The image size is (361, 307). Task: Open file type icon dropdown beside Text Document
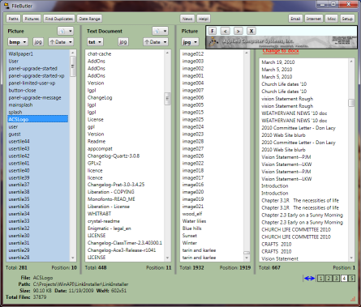click(x=160, y=31)
